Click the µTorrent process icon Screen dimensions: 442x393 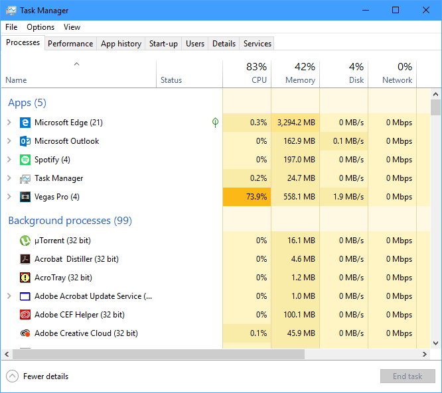tap(25, 241)
